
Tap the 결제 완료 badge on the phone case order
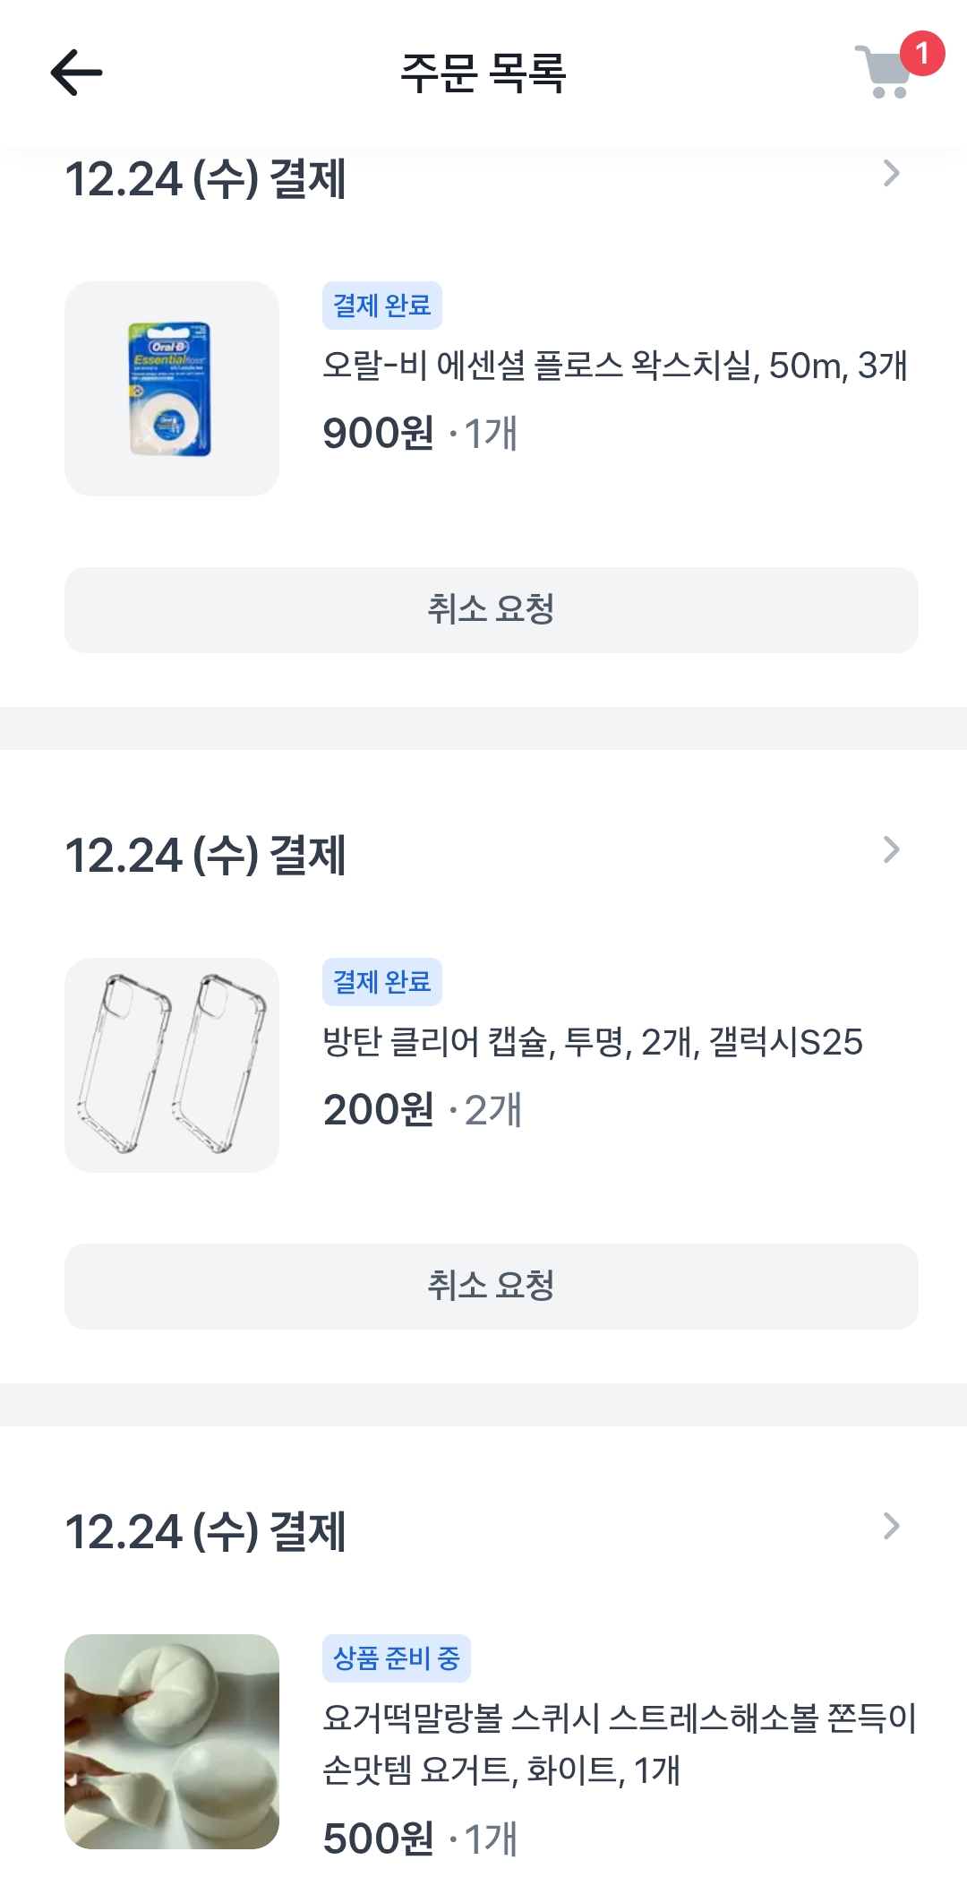point(381,982)
